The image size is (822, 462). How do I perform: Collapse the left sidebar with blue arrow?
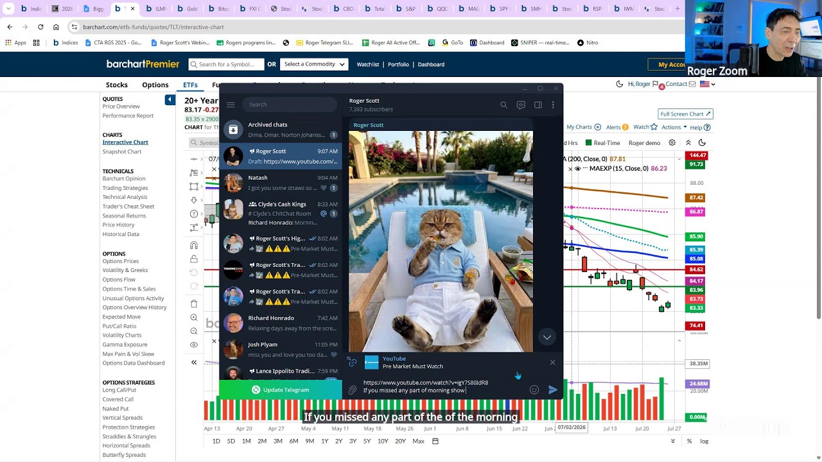click(170, 99)
